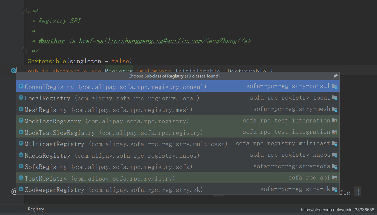Click the false keyword in the annotation
The height and width of the screenshot is (215, 377).
(x=120, y=61)
